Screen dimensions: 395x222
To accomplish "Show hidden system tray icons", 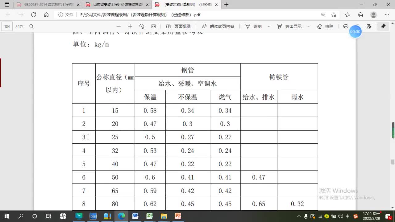I will (299, 216).
